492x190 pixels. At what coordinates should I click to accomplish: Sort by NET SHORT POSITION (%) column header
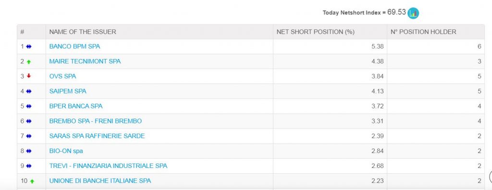315,32
